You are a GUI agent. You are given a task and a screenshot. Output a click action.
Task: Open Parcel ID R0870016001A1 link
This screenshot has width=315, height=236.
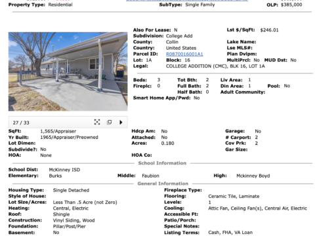(184, 54)
